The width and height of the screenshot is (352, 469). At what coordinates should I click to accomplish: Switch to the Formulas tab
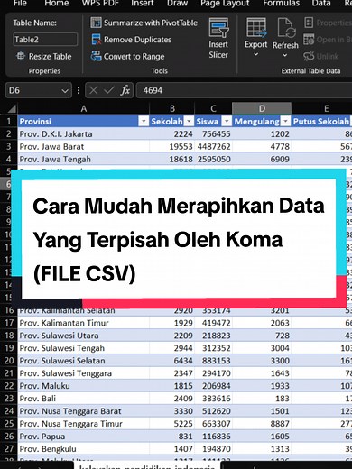(281, 4)
